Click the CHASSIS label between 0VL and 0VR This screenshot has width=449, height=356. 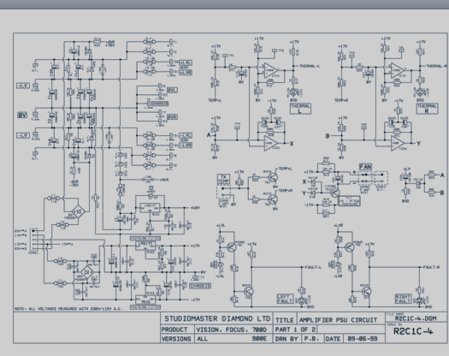tap(159, 104)
